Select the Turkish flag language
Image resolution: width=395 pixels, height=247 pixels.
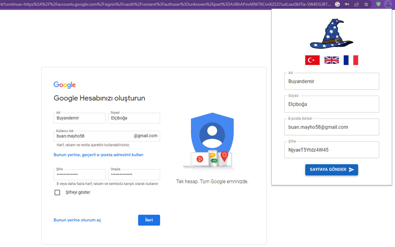[312, 60]
